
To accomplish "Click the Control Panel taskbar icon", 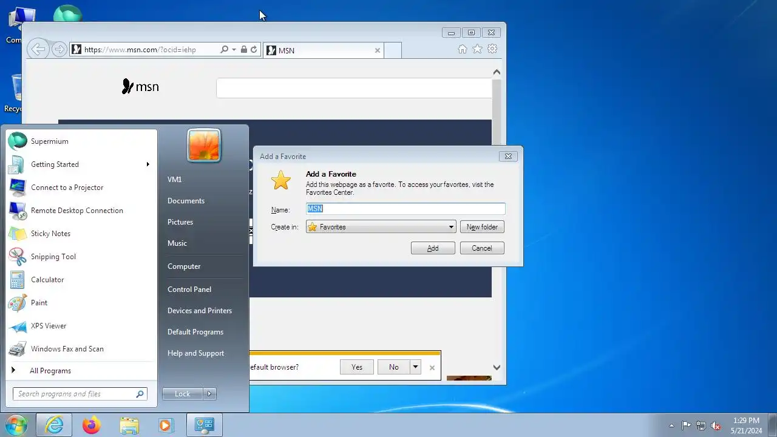I will click(204, 425).
